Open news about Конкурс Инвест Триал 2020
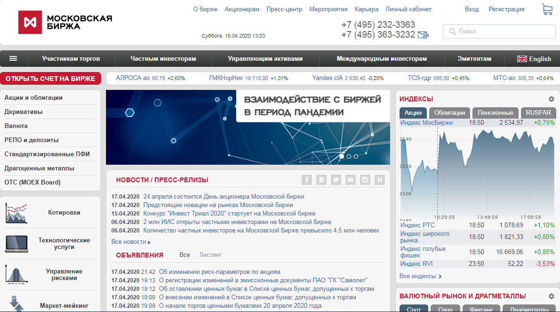Image resolution: width=560 pixels, height=312 pixels. pyautogui.click(x=229, y=214)
